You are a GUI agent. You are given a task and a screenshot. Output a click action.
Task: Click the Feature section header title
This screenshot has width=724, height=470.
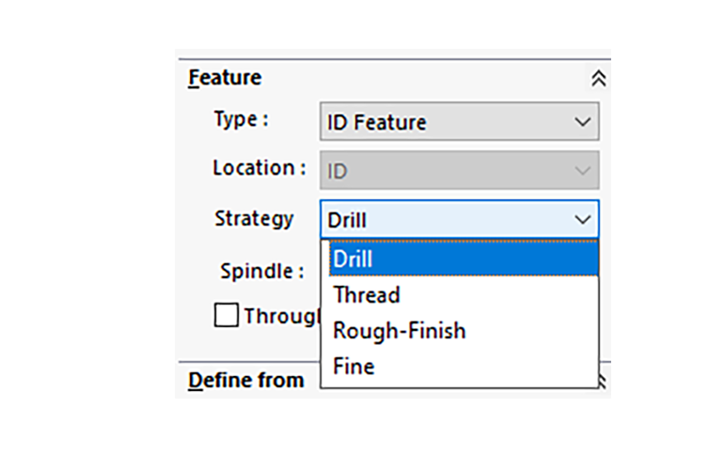[225, 78]
